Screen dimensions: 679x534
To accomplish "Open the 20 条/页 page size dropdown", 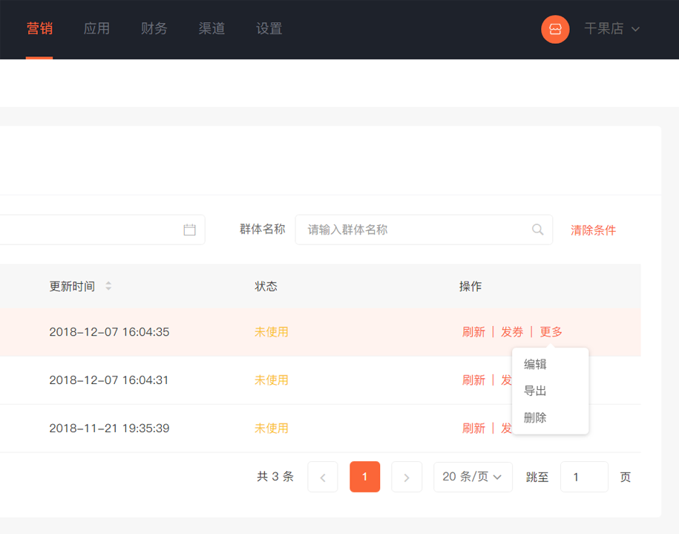I will click(473, 477).
